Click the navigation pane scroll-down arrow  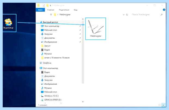coord(83,101)
